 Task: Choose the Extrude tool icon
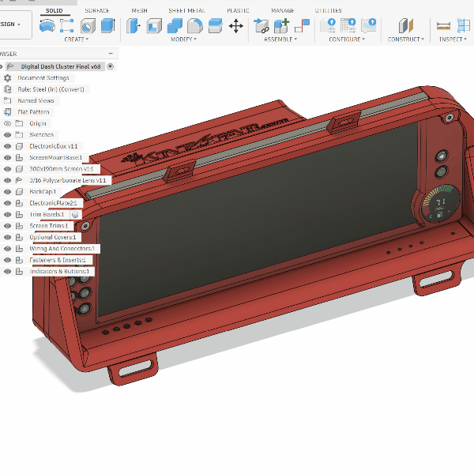tap(107, 25)
